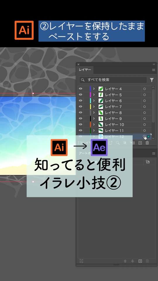Open the artboard panel hamburger menu
The height and width of the screenshot is (281, 158).
(x=154, y=153)
